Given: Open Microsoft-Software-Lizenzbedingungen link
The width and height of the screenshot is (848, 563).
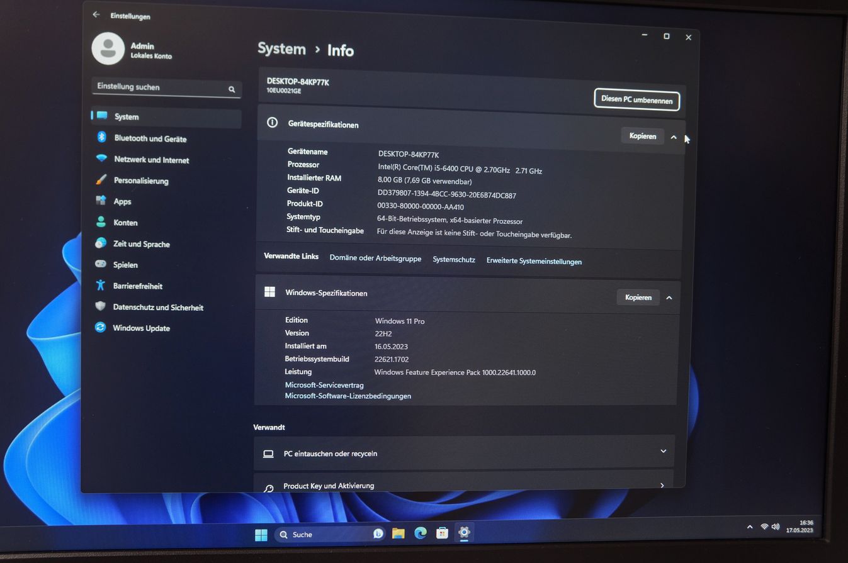Looking at the screenshot, I should click(348, 396).
